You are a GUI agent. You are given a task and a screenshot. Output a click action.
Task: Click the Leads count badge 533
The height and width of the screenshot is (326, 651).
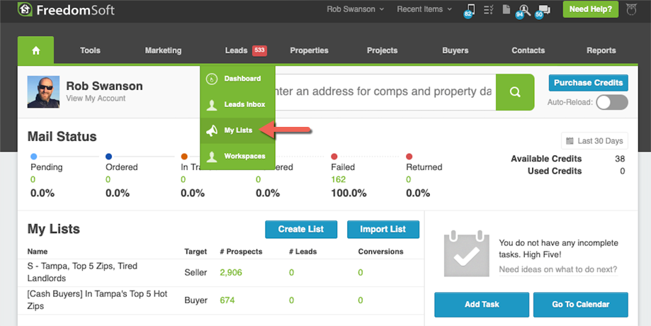259,50
